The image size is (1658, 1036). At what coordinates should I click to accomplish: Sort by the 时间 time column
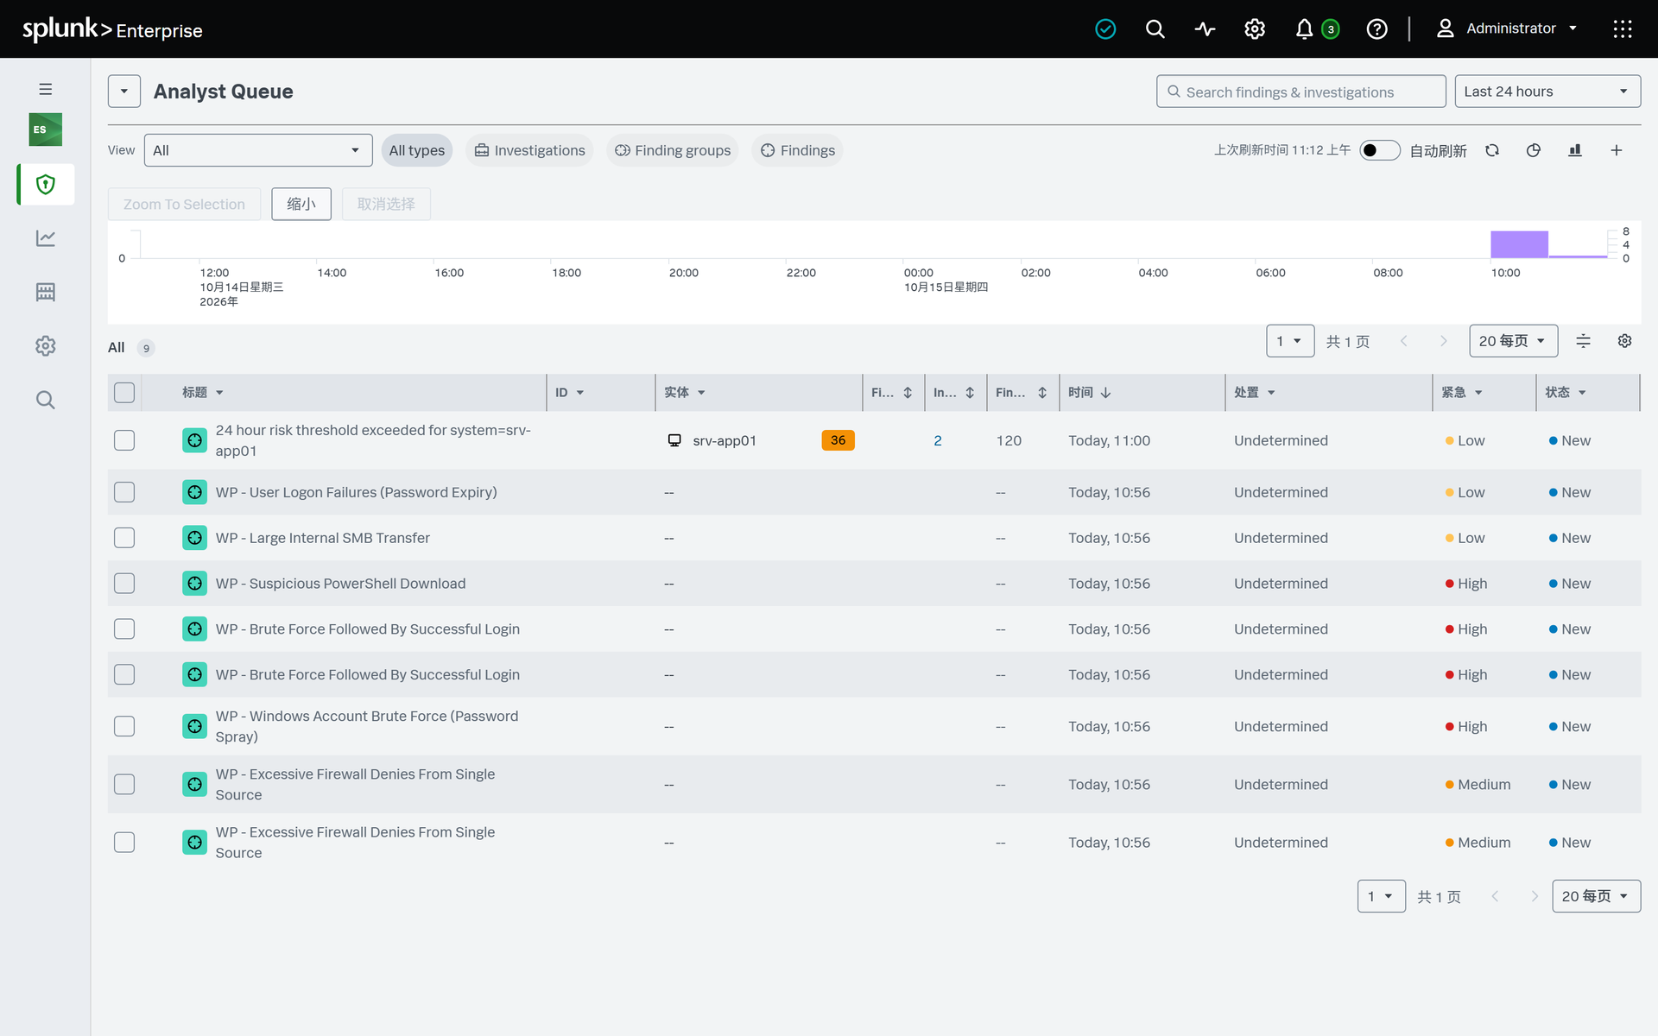(x=1089, y=392)
